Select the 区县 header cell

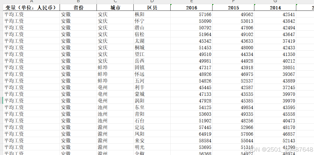click(x=152, y=7)
